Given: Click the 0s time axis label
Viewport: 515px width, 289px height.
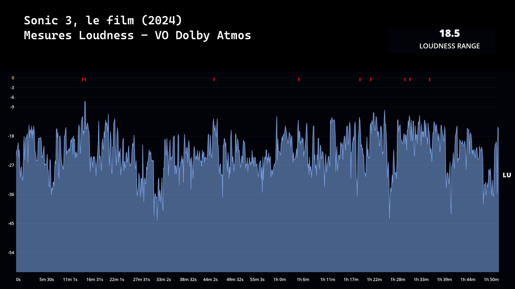Looking at the screenshot, I should coord(18,279).
